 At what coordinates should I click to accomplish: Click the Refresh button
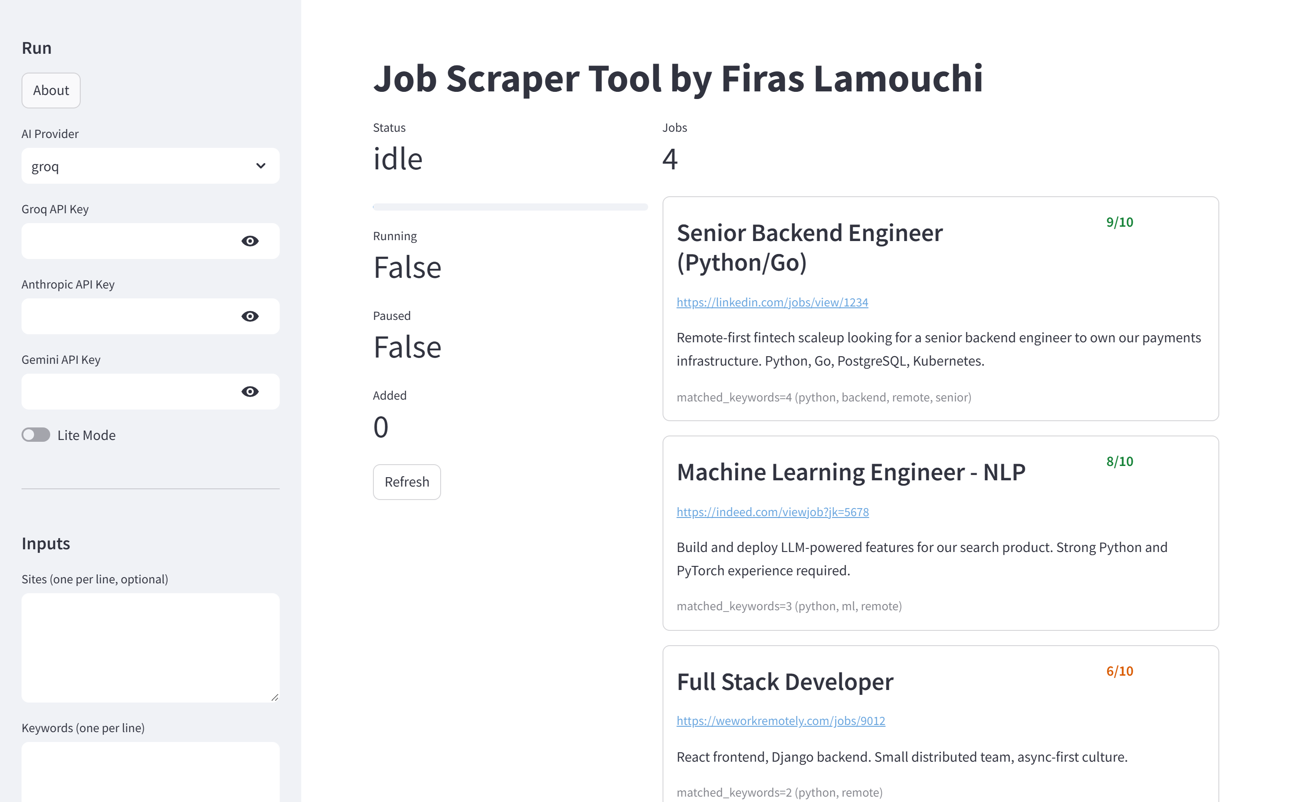coord(407,482)
